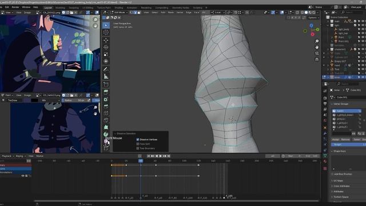Open the Render menu in top bar
The width and height of the screenshot is (366, 206).
coord(15,7)
